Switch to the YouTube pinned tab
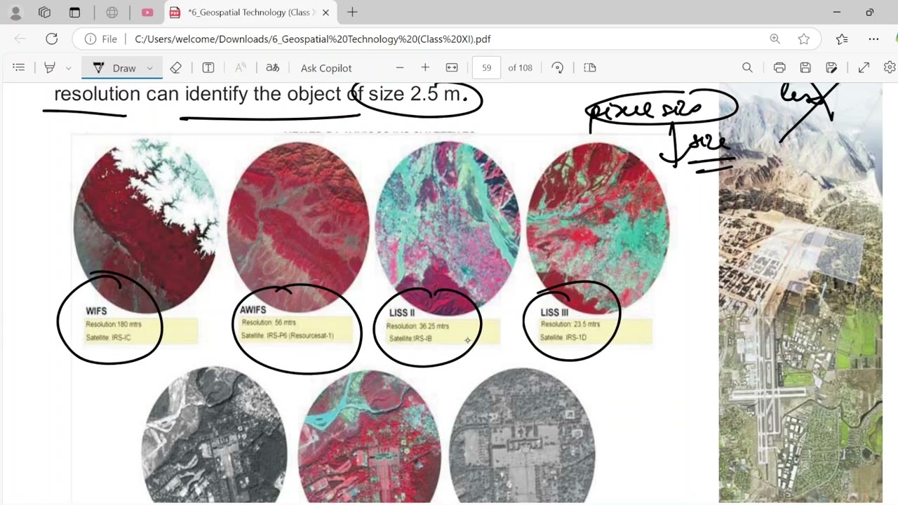The height and width of the screenshot is (505, 898). (147, 13)
